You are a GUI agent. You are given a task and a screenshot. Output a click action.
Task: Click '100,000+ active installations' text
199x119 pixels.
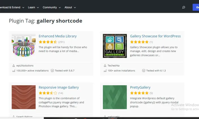point(32,71)
